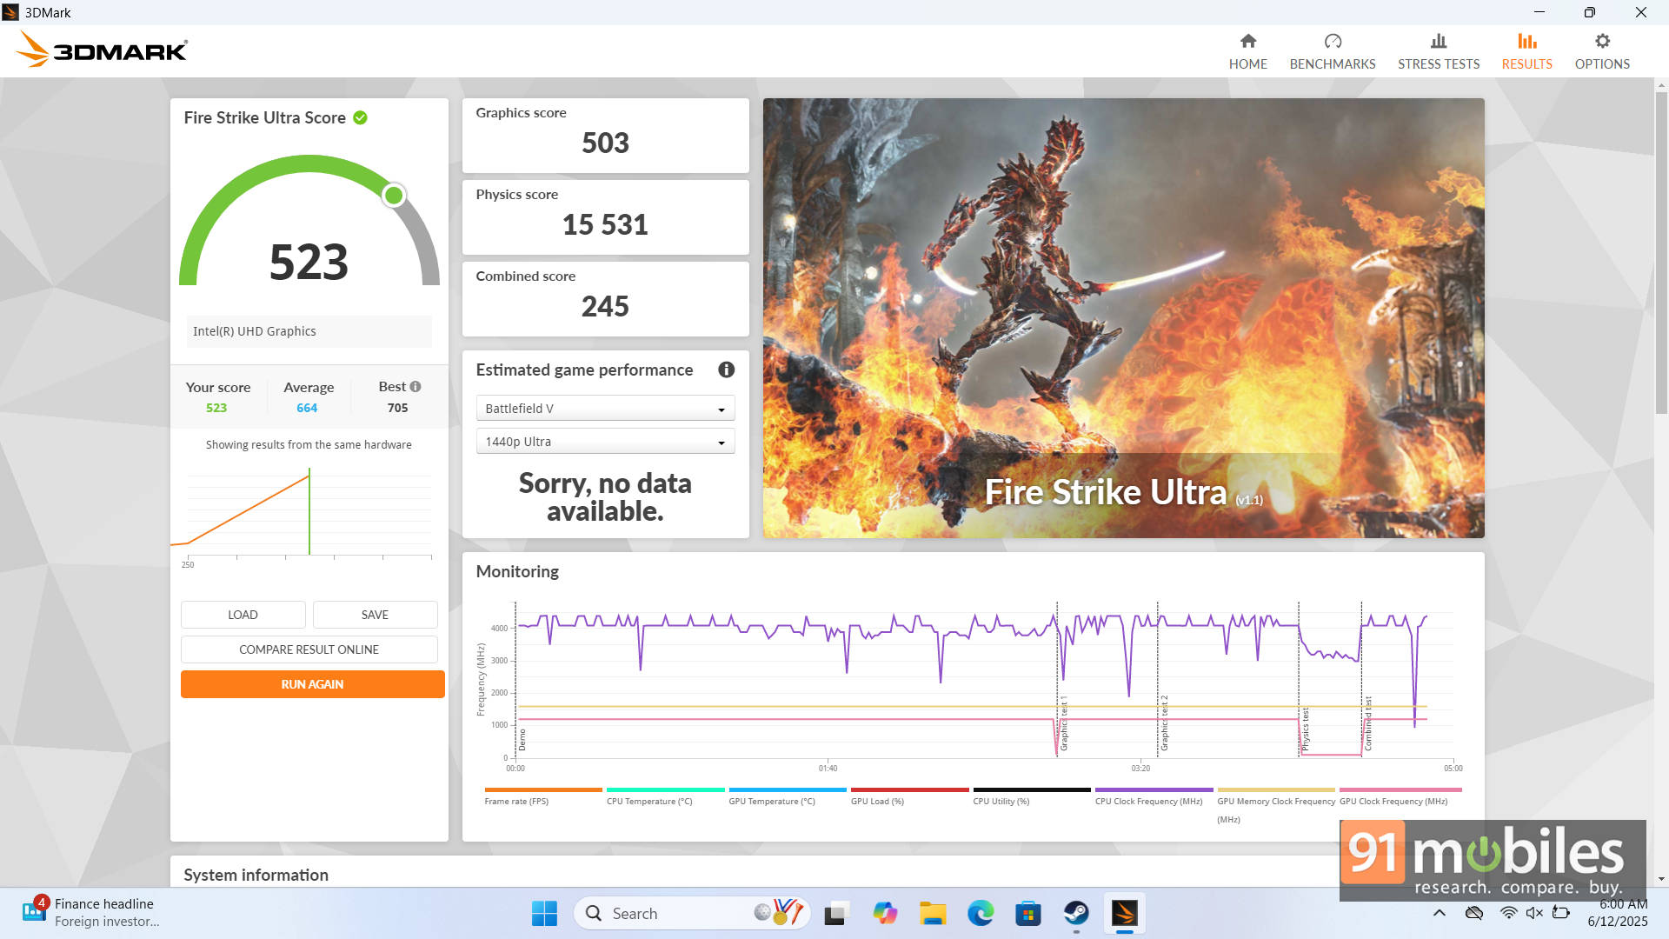
Task: Open File Explorer from taskbar
Action: 933,913
